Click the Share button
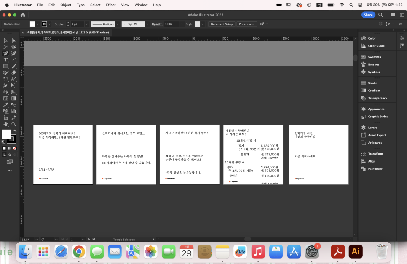Image resolution: width=407 pixels, height=264 pixels. click(x=368, y=15)
